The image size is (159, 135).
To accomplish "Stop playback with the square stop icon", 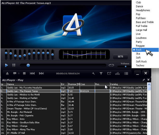I will click(24, 73).
